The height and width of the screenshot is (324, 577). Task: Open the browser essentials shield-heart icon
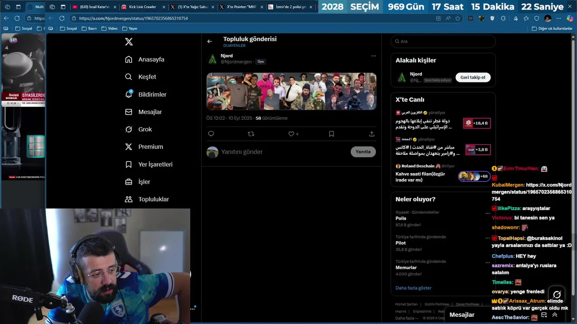pos(536,18)
